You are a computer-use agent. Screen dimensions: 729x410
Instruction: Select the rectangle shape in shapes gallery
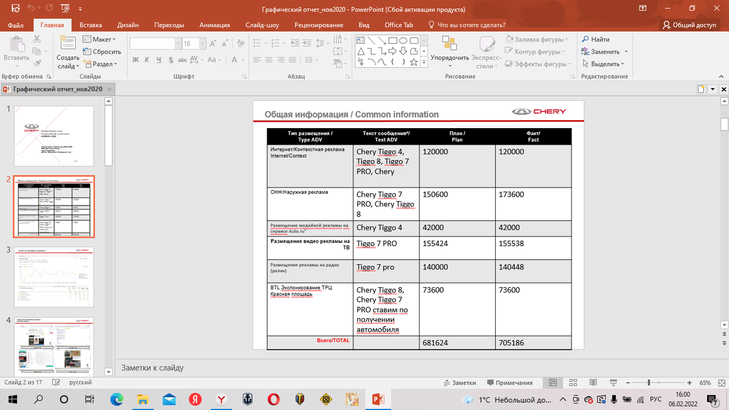393,40
